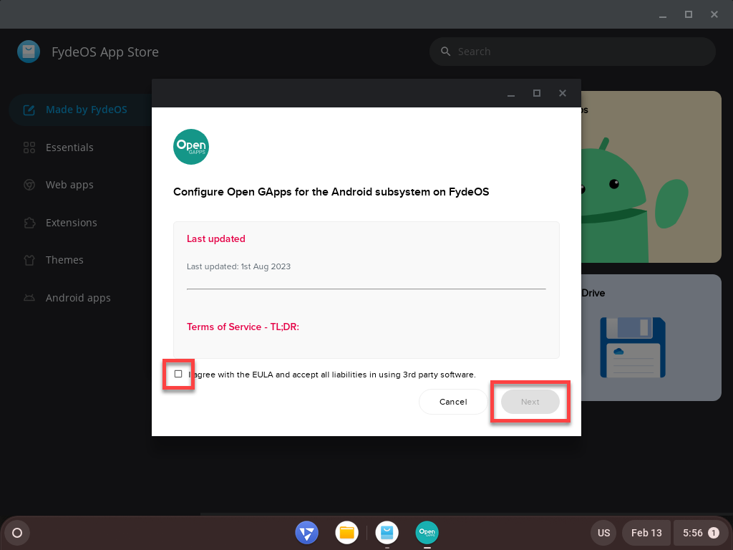This screenshot has height=550, width=733.
Task: Open the Android apps category
Action: pyautogui.click(x=78, y=298)
